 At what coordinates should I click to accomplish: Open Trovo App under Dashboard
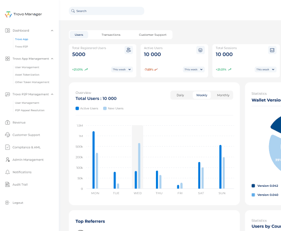(x=21, y=39)
